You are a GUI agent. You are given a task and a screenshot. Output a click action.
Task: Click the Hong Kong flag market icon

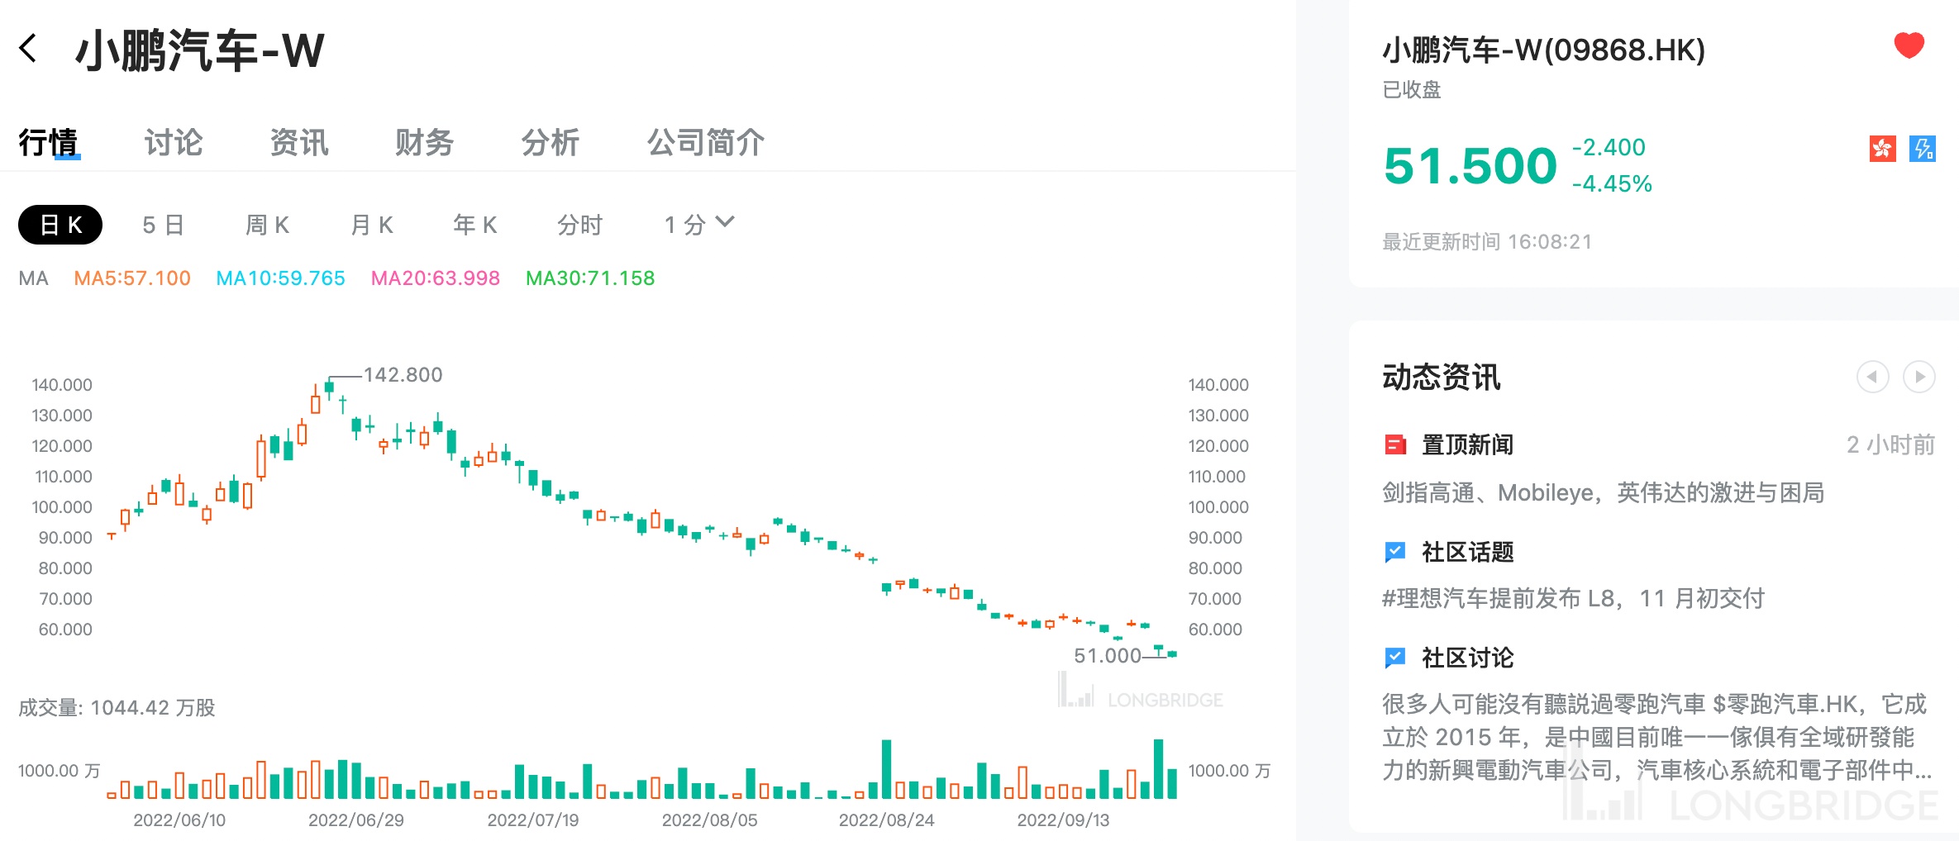coord(1883,149)
